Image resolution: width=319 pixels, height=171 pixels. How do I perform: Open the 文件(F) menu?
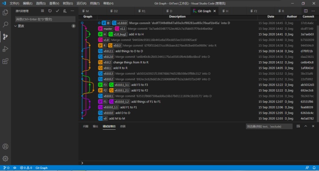click(14, 4)
